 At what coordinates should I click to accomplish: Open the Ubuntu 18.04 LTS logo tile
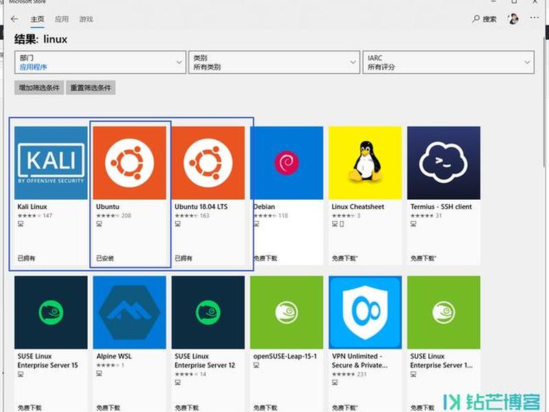208,163
